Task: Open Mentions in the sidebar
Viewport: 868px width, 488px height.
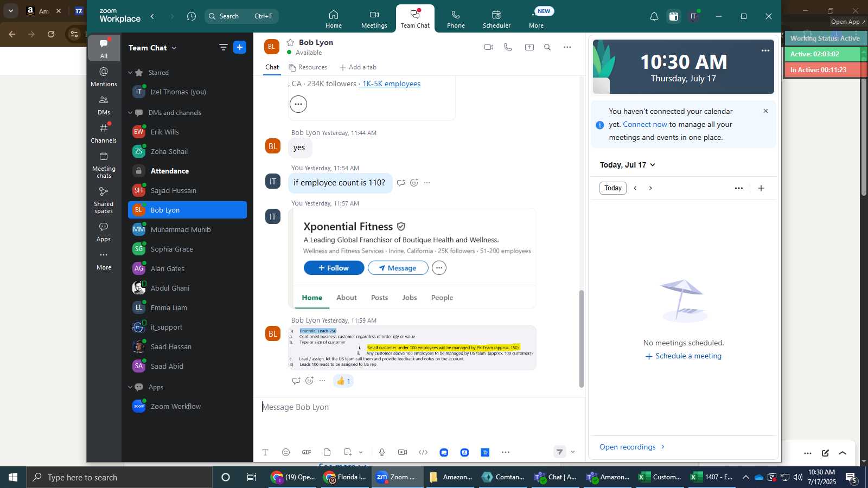Action: pos(104,76)
